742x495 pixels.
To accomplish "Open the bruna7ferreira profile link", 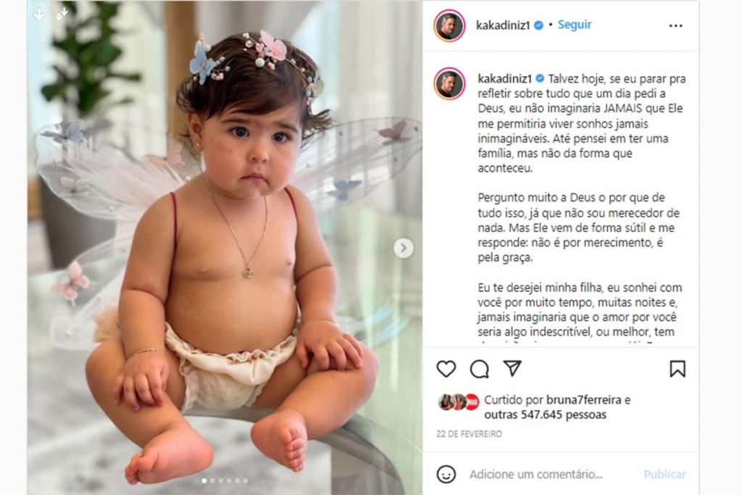I will pyautogui.click(x=583, y=400).
